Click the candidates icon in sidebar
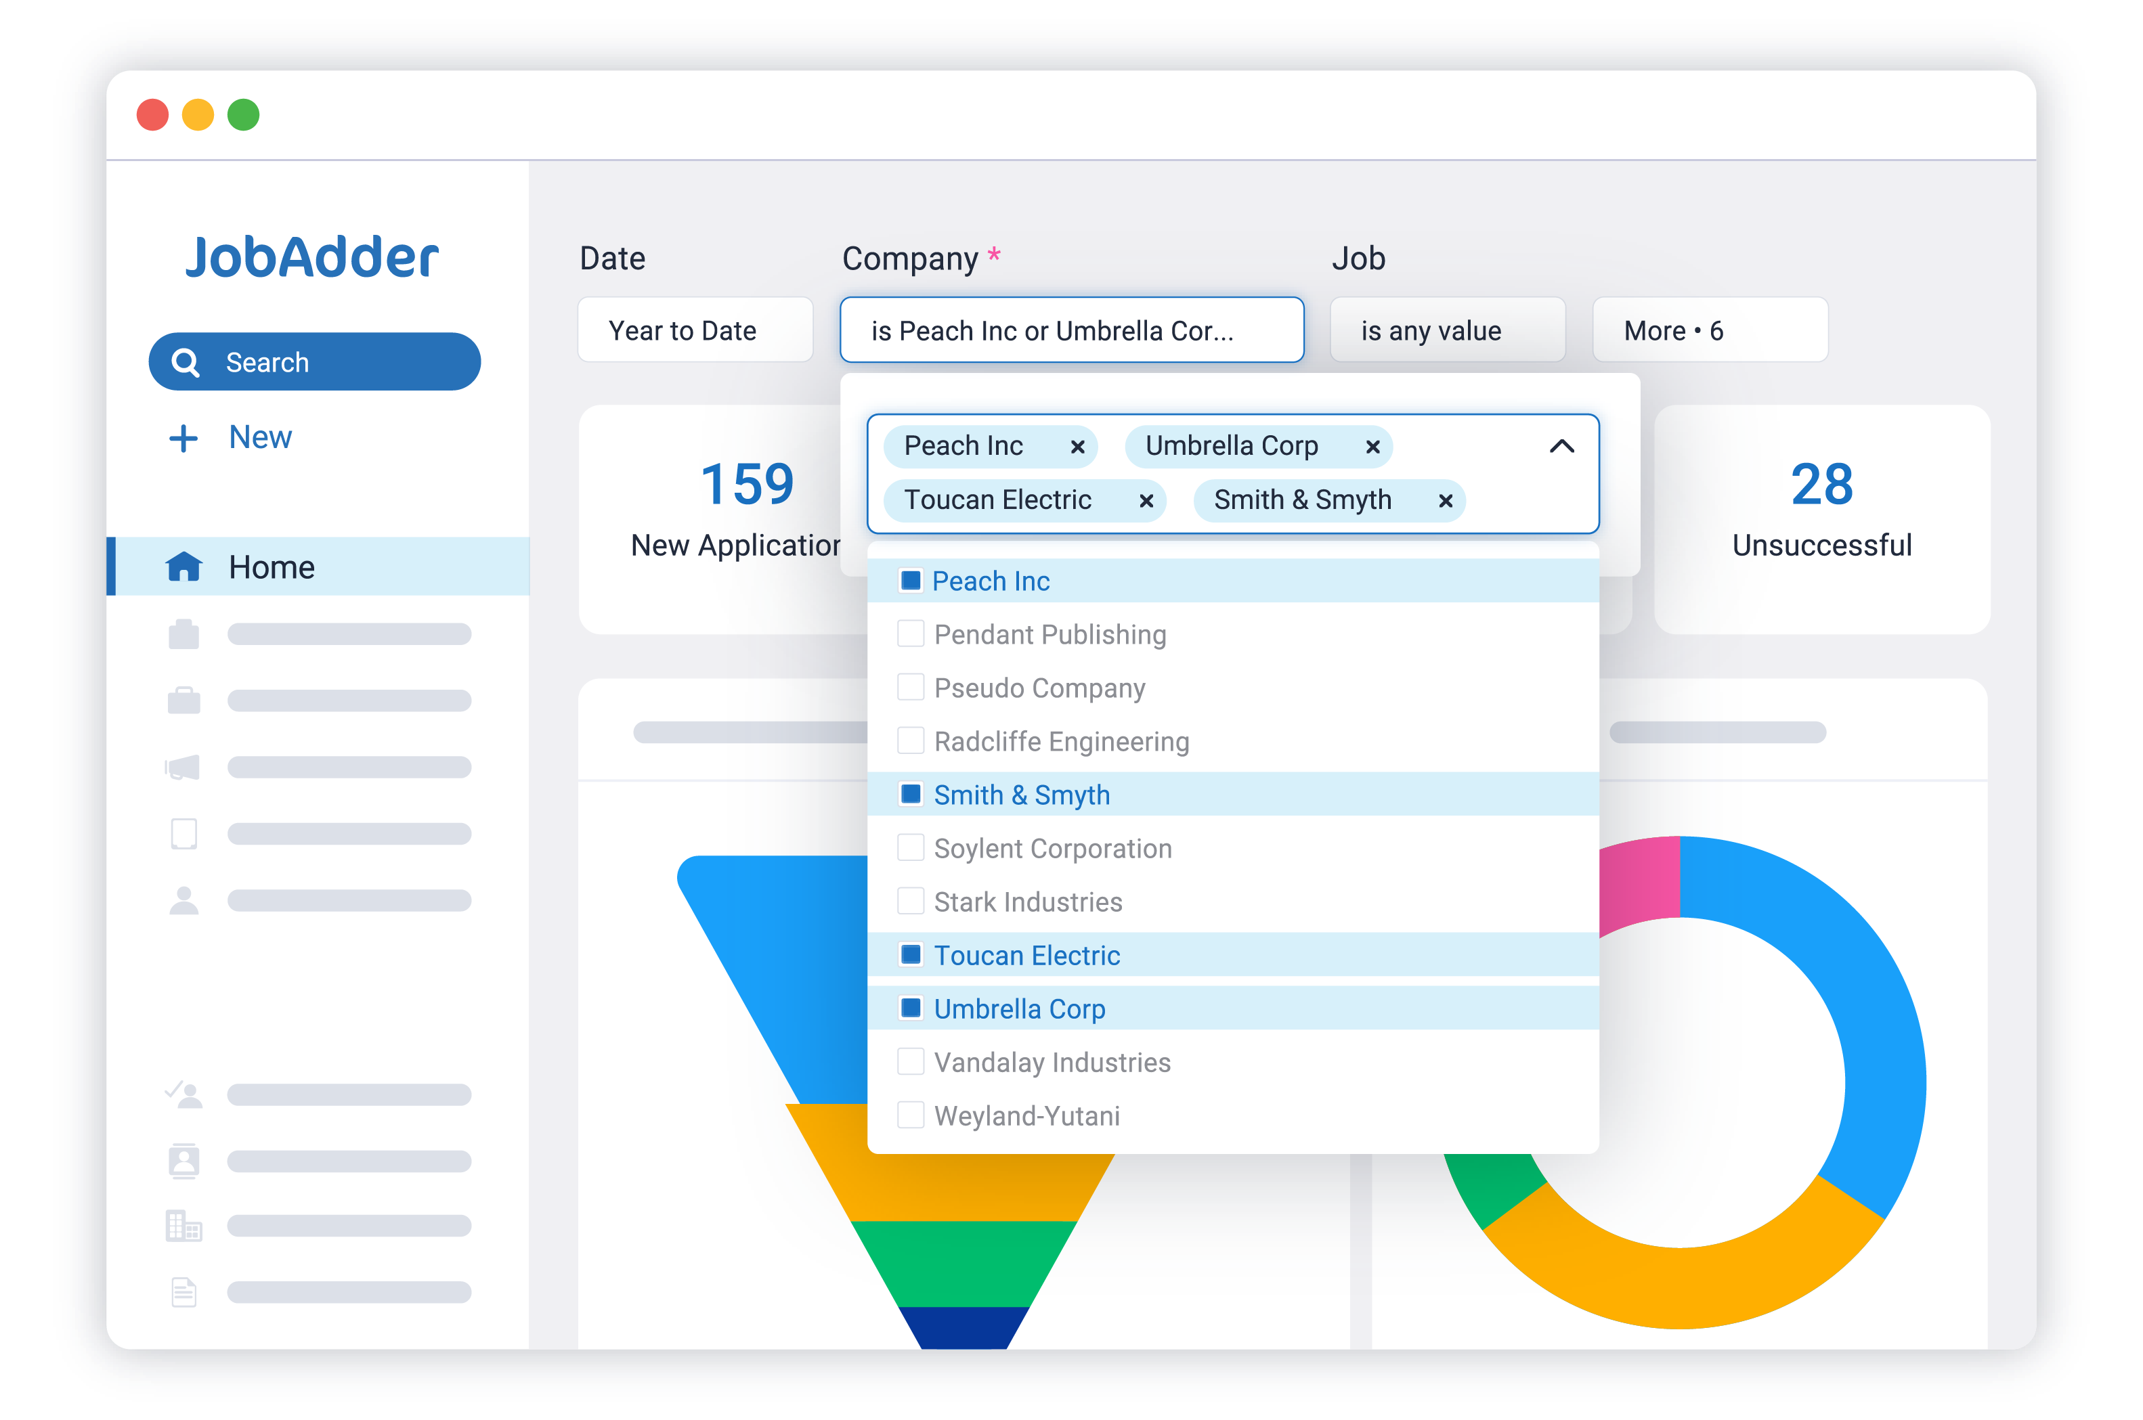Screen dimensions: 2143x1420 coord(186,902)
